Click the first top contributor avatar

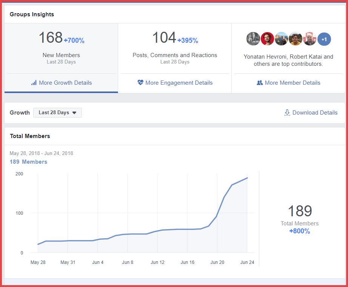[x=253, y=39]
